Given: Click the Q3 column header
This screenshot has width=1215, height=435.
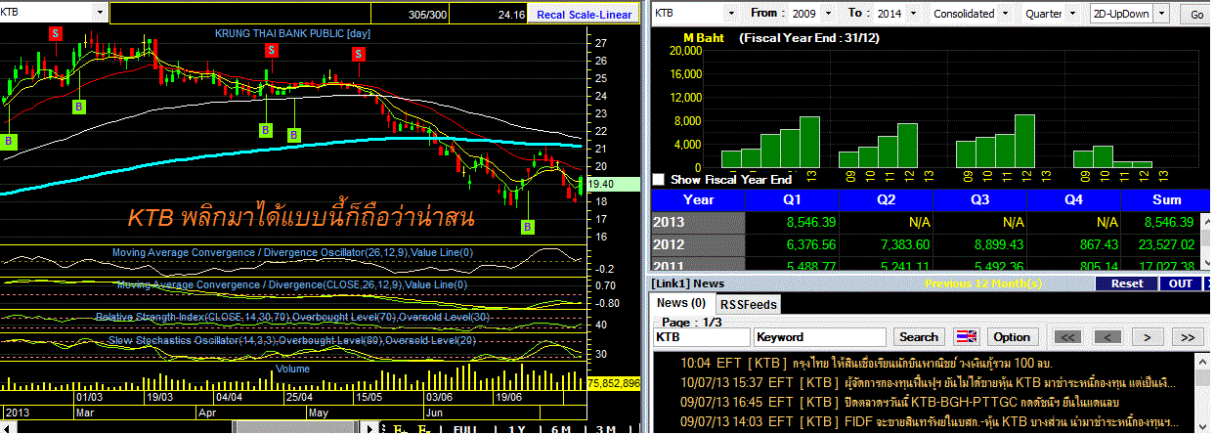Looking at the screenshot, I should 980,200.
